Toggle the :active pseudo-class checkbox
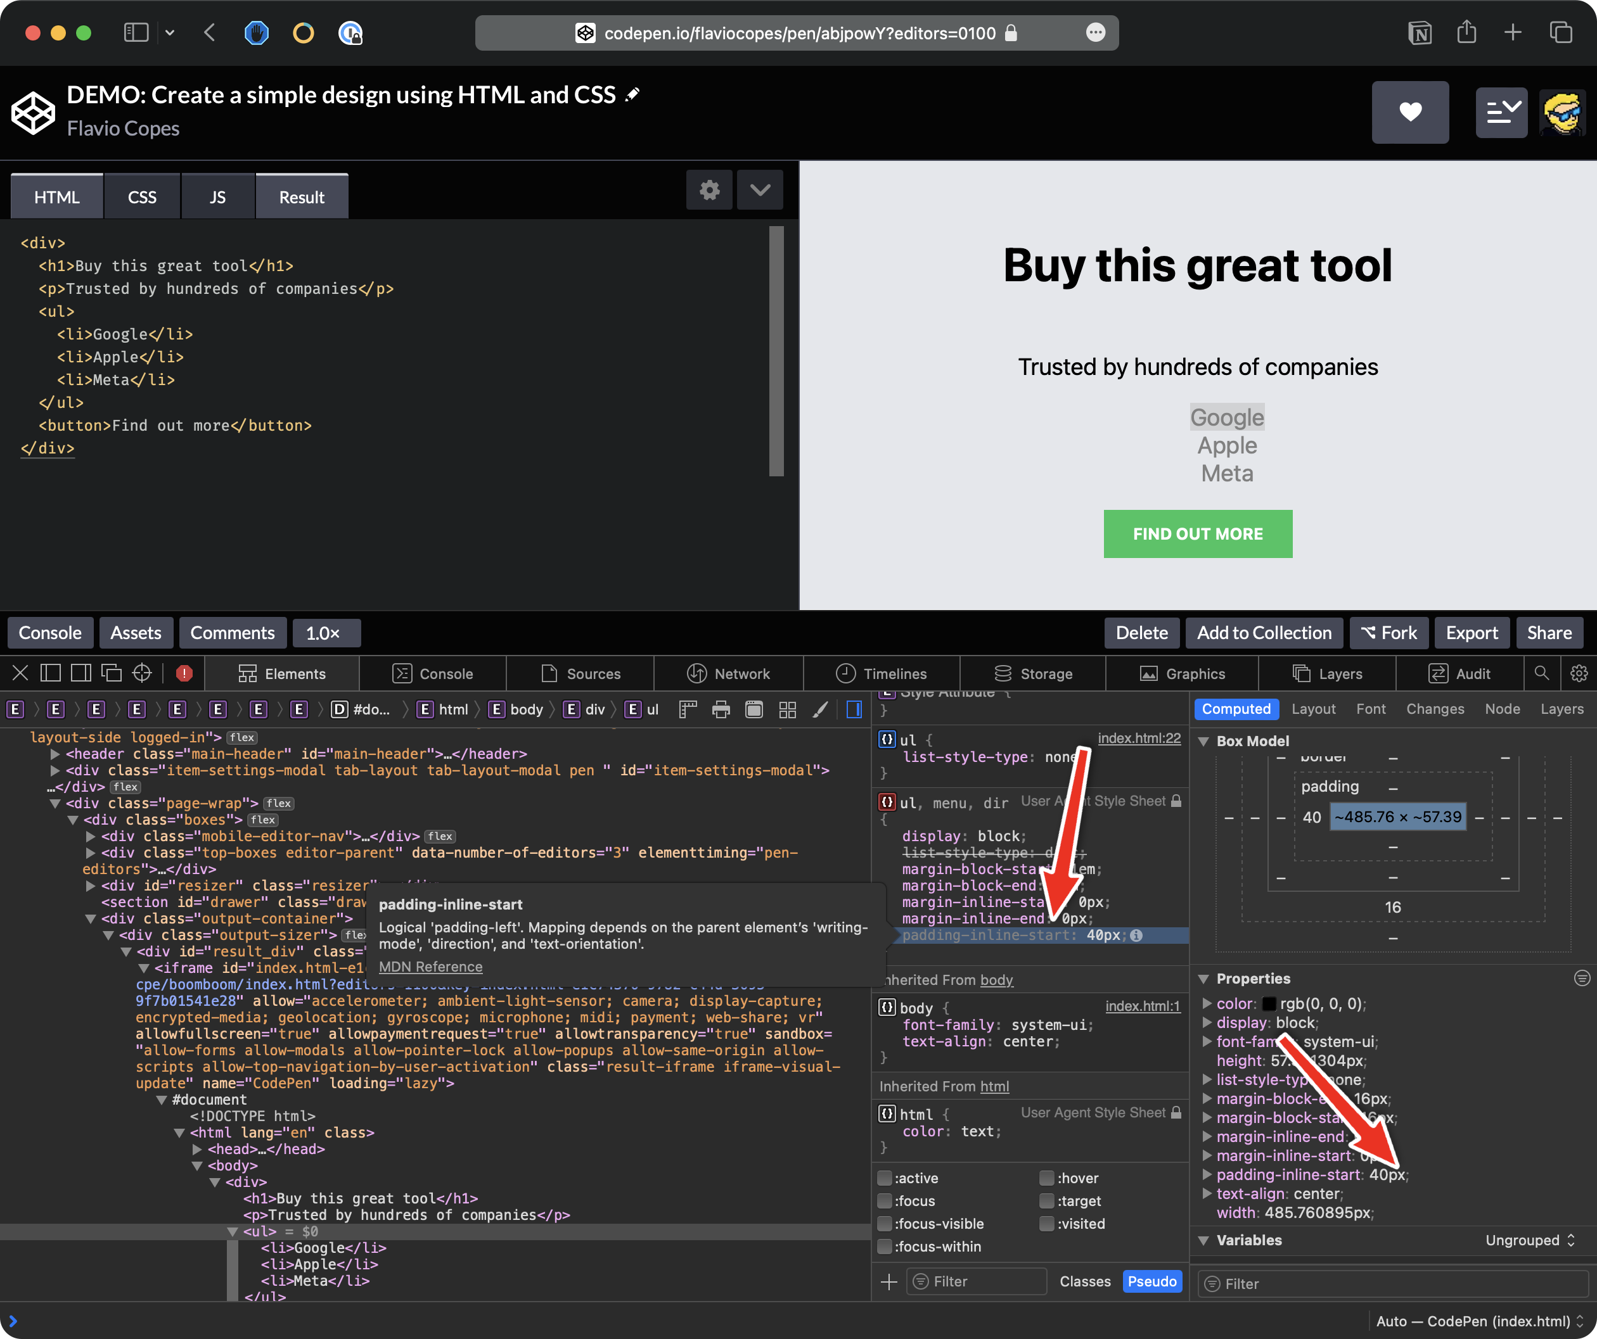Image resolution: width=1597 pixels, height=1339 pixels. point(885,1178)
